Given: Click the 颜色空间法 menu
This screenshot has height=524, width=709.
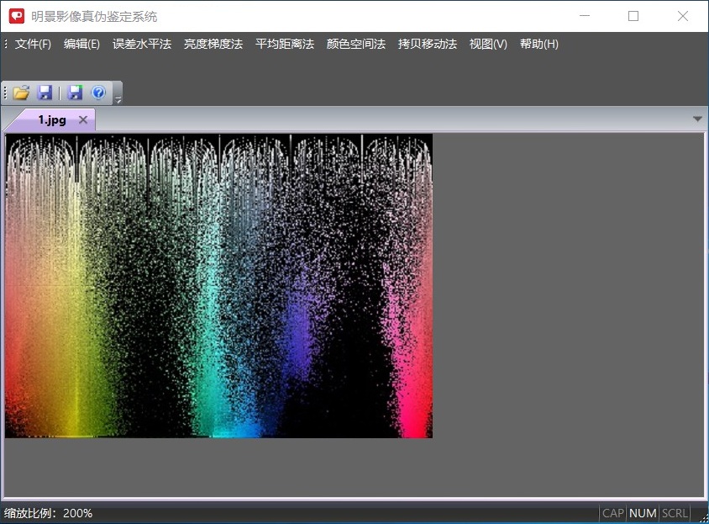Looking at the screenshot, I should [x=356, y=44].
